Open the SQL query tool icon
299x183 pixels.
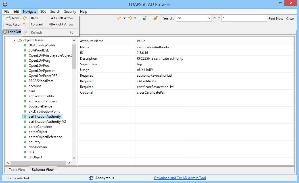145,18
